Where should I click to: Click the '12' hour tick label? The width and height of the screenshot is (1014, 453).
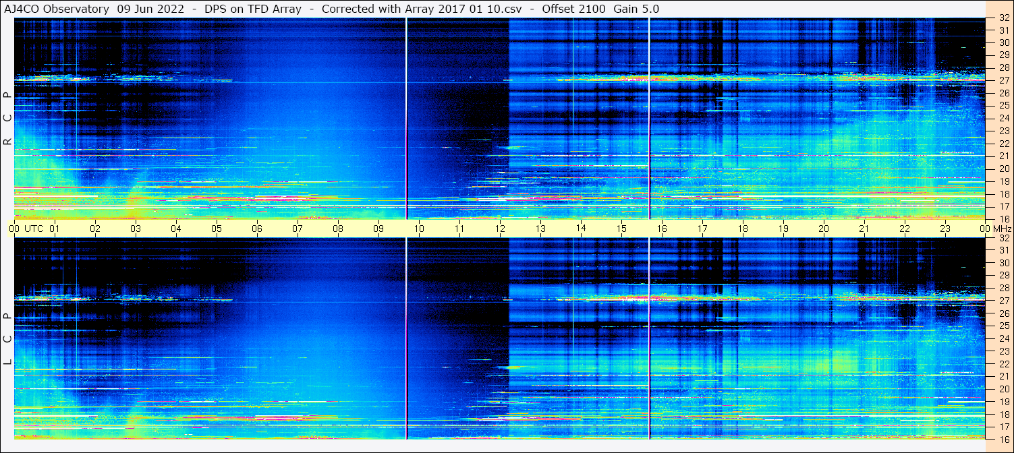[500, 229]
